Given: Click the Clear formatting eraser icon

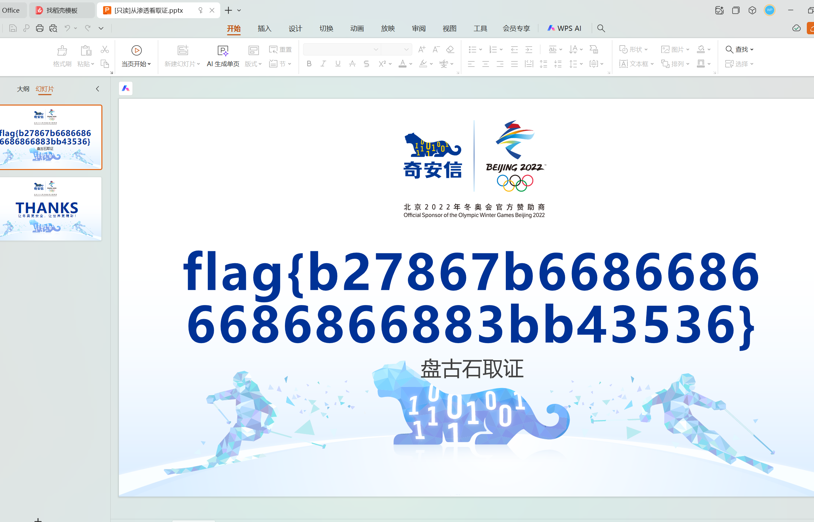Looking at the screenshot, I should [x=450, y=50].
